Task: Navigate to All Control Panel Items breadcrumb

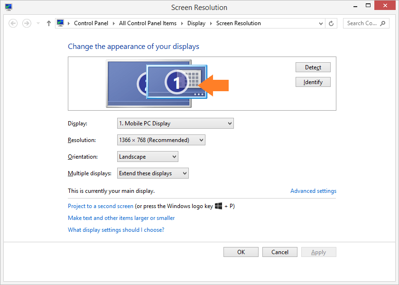Action: pos(148,23)
